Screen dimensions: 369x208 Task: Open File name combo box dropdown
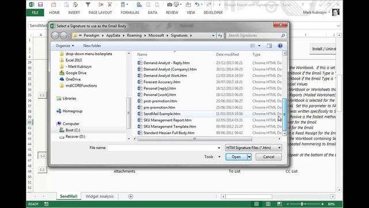pos(219,148)
